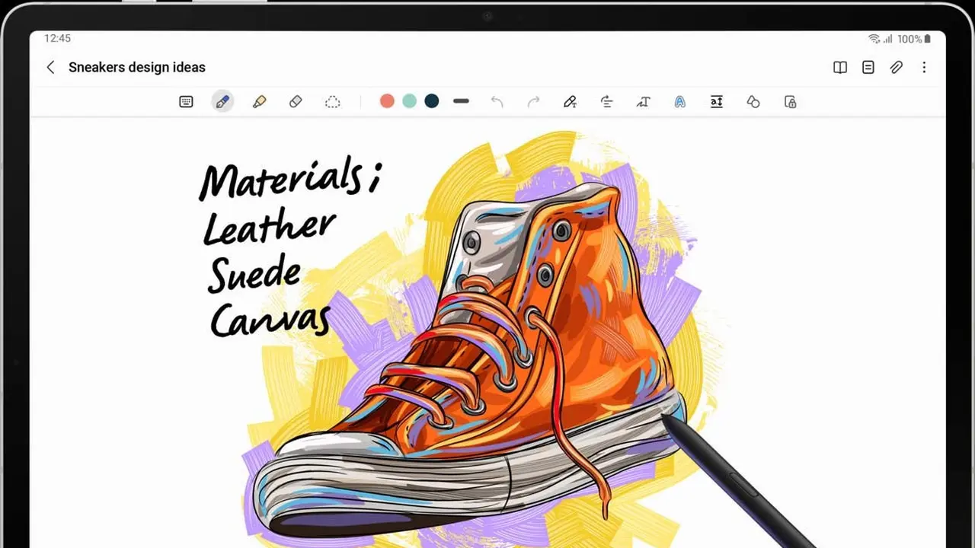The height and width of the screenshot is (548, 975).
Task: Undo the last stroke
Action: [497, 101]
